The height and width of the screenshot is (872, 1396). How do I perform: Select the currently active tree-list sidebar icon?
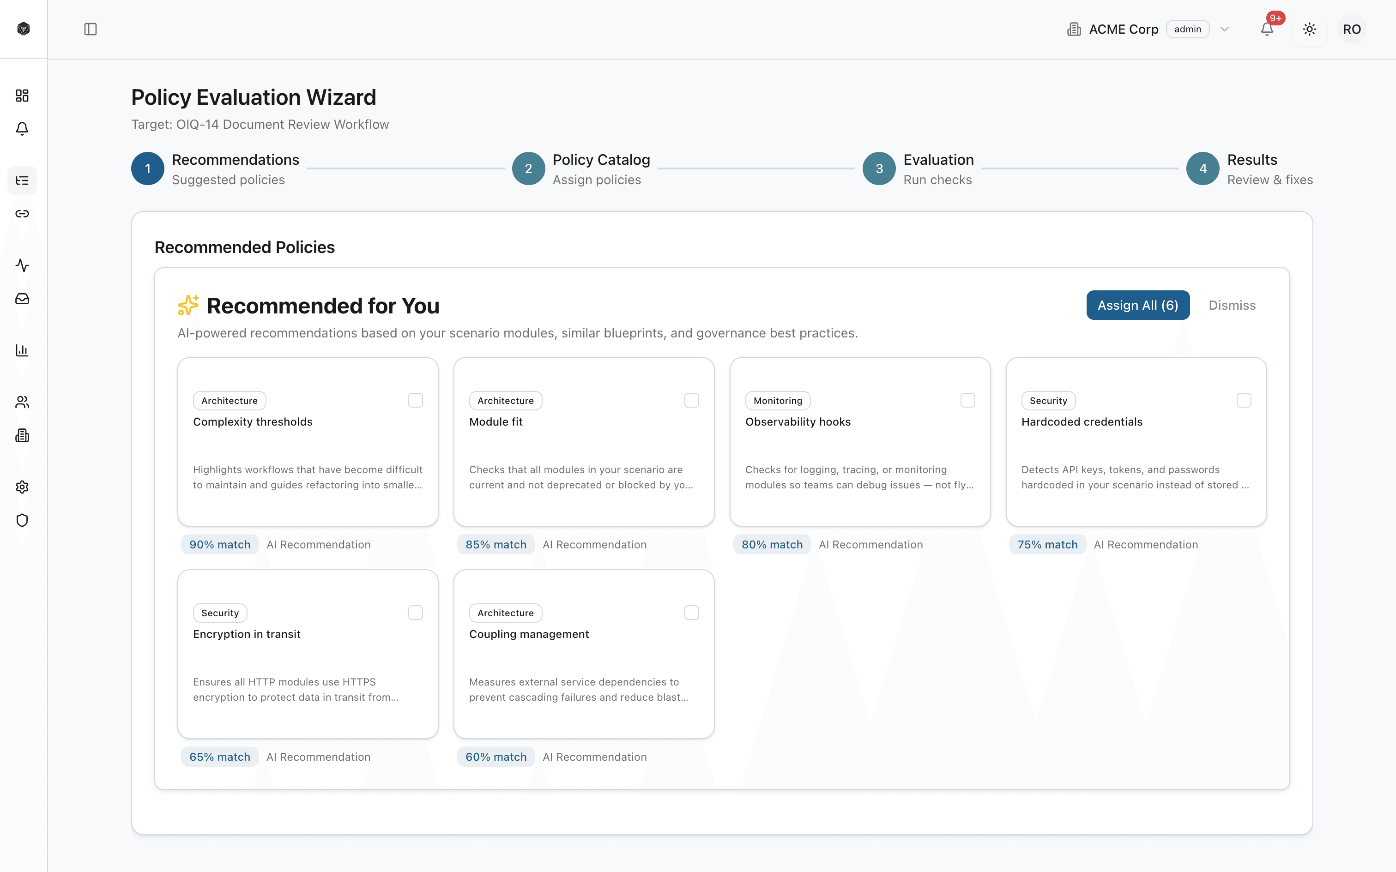point(22,180)
